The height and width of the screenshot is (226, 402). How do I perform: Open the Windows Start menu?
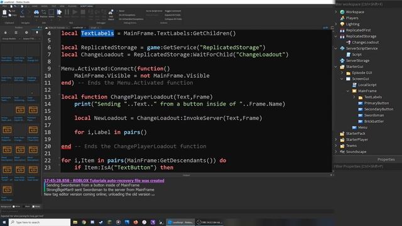tap(4, 222)
